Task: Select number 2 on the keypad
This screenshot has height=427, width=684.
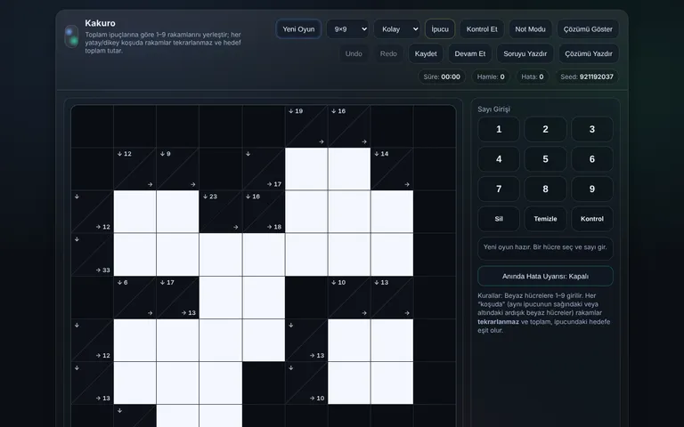Action: point(545,129)
